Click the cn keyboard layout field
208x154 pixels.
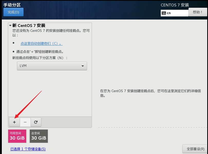click(x=175, y=13)
